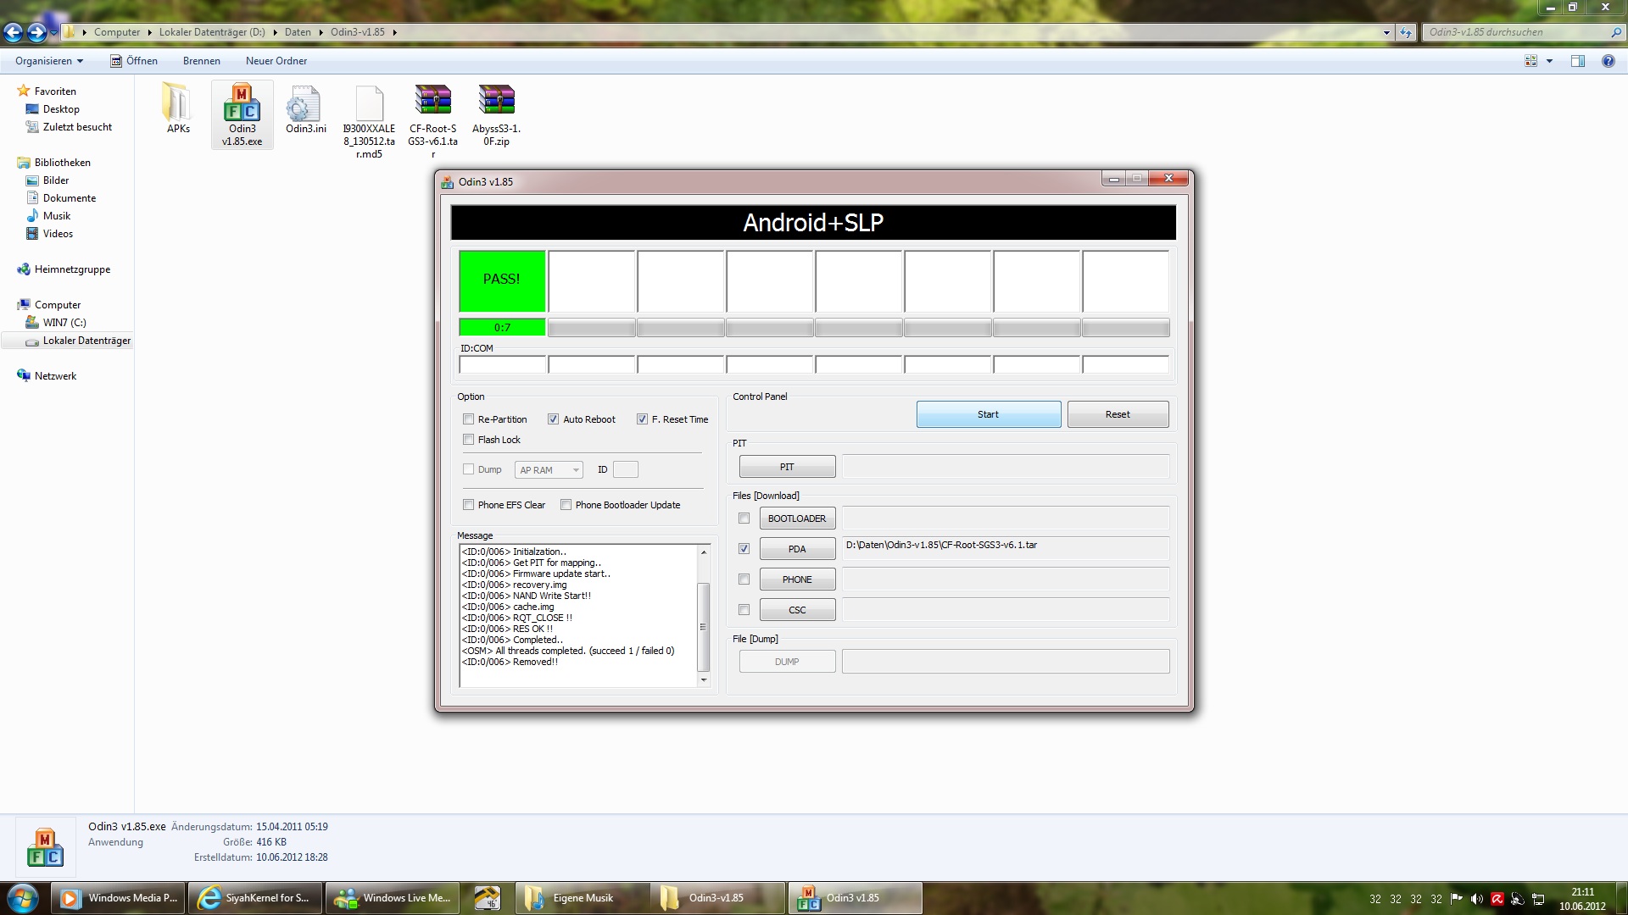Open Windows Media Player taskbar button
1628x915 pixels.
pos(120,898)
